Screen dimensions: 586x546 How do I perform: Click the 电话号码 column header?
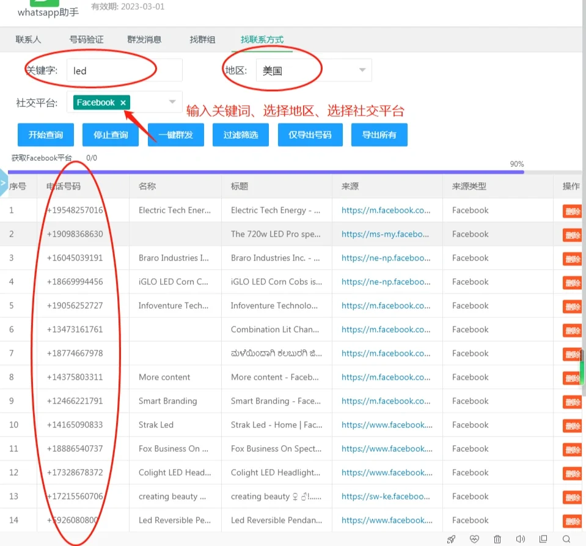(x=63, y=186)
